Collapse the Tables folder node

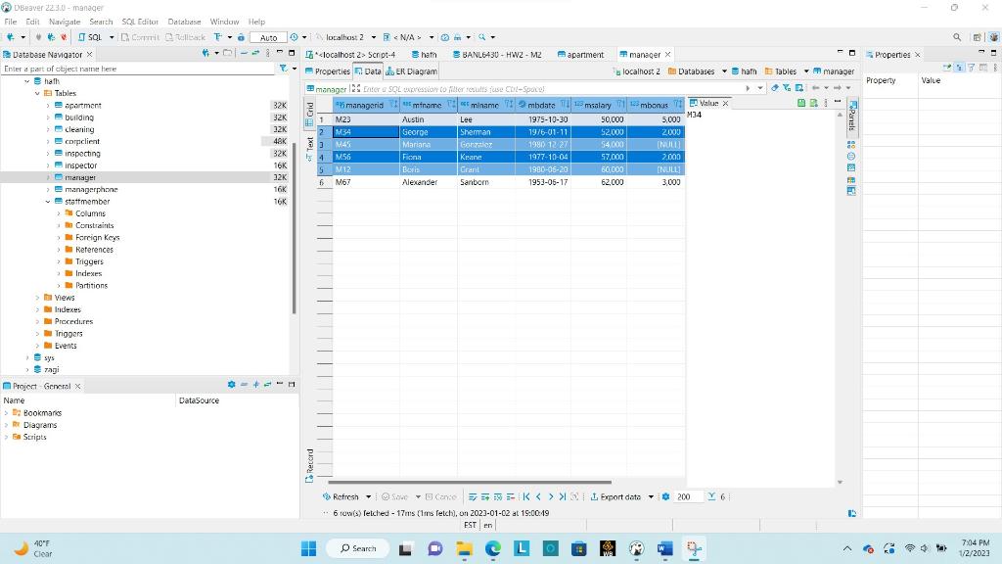point(37,93)
